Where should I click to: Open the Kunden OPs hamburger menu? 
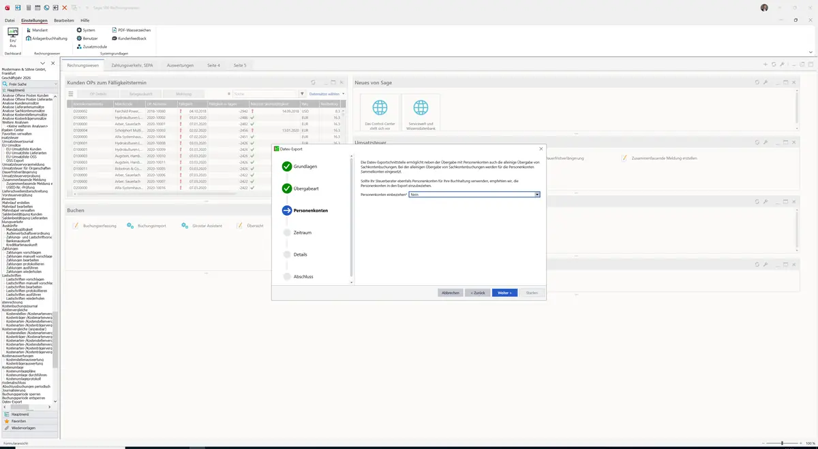tap(70, 94)
